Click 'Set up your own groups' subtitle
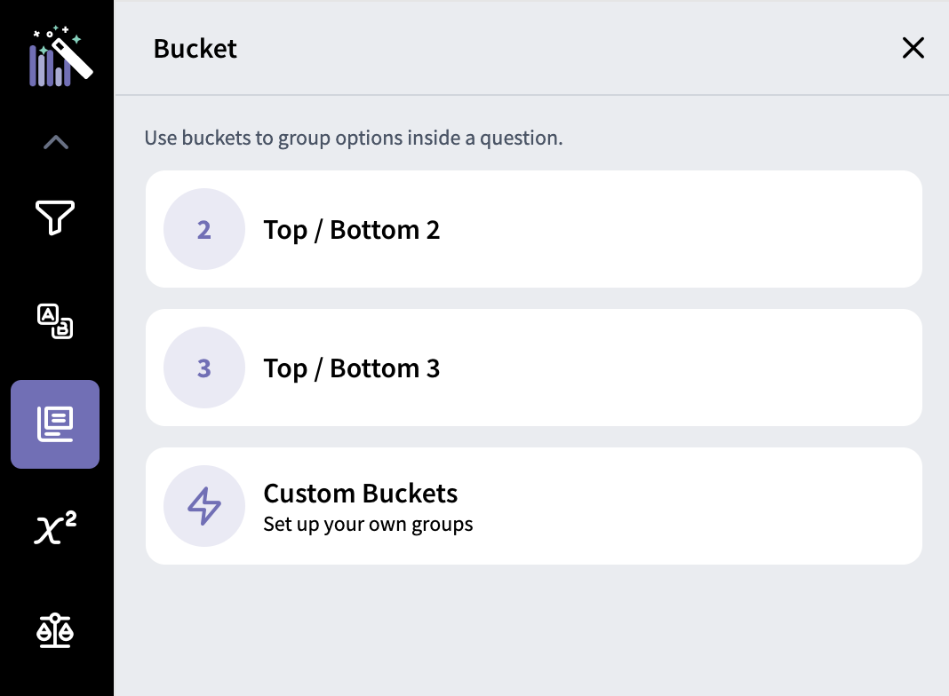The height and width of the screenshot is (696, 949). (368, 525)
